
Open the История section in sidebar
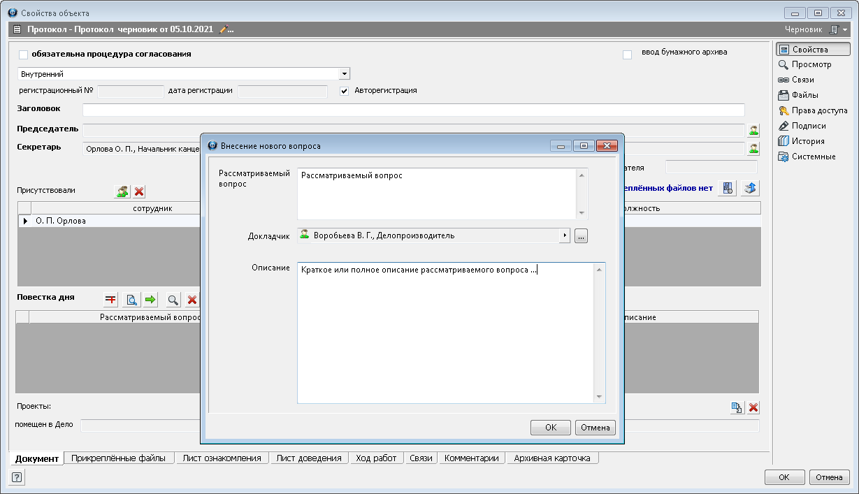pyautogui.click(x=807, y=141)
